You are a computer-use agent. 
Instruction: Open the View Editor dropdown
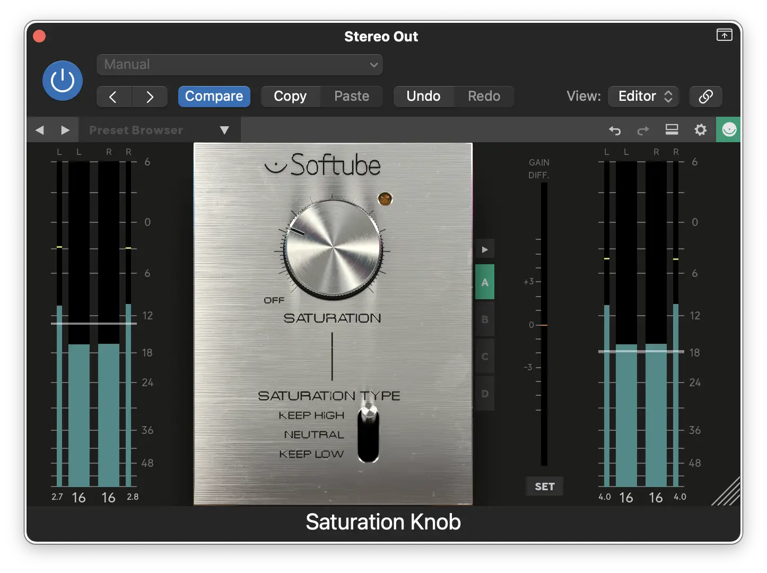(x=644, y=97)
